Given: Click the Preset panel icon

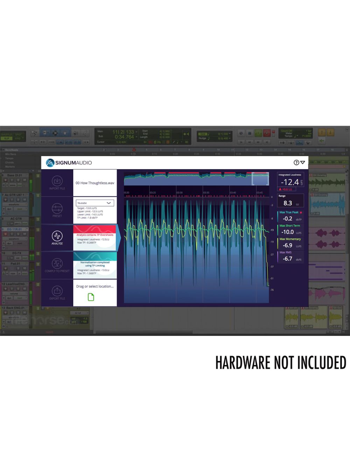Looking at the screenshot, I should [x=57, y=208].
